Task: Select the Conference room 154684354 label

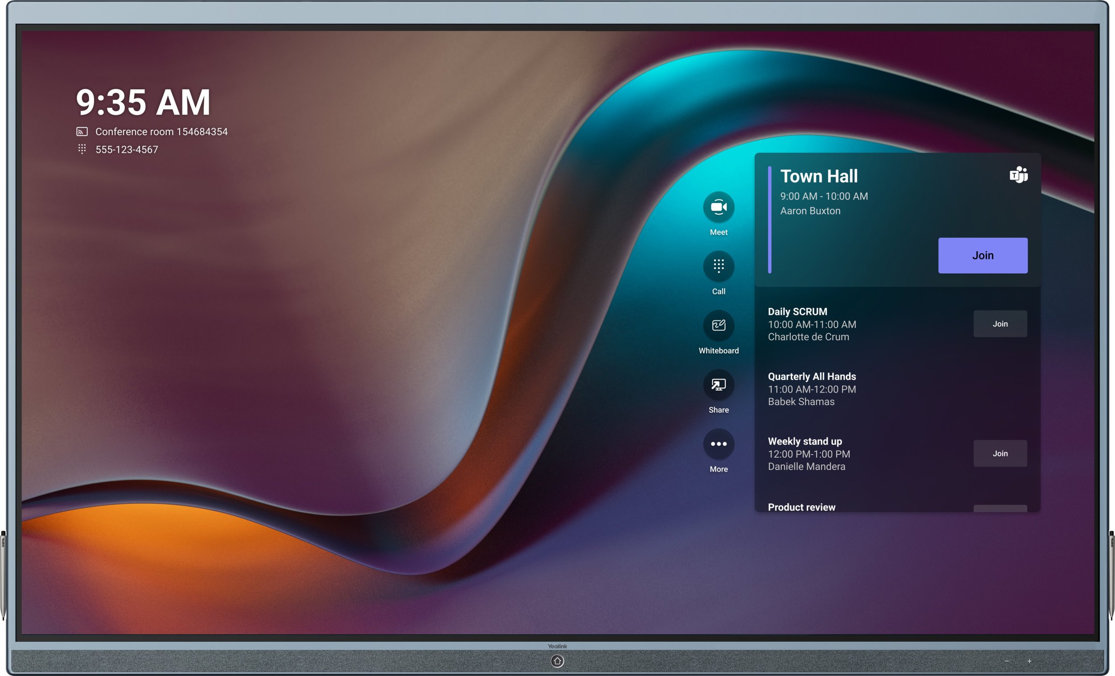Action: tap(161, 131)
